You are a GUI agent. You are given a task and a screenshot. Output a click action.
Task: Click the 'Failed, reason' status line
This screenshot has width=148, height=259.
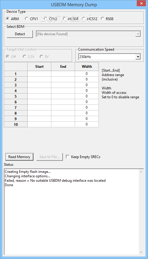[55, 181]
